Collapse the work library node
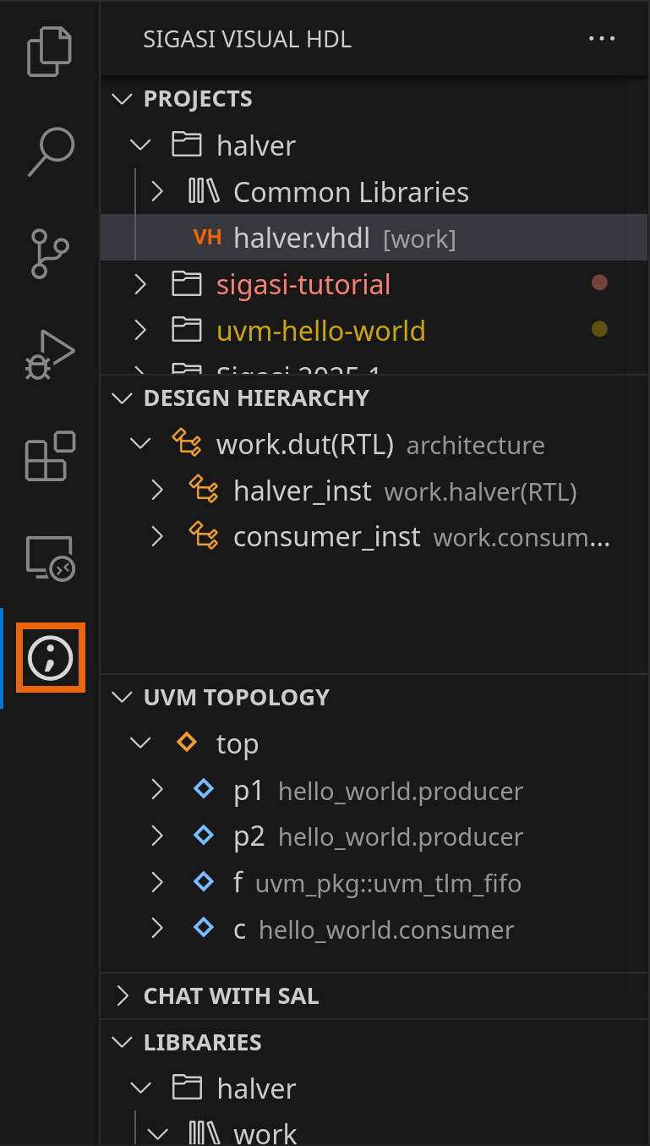 (x=157, y=1133)
